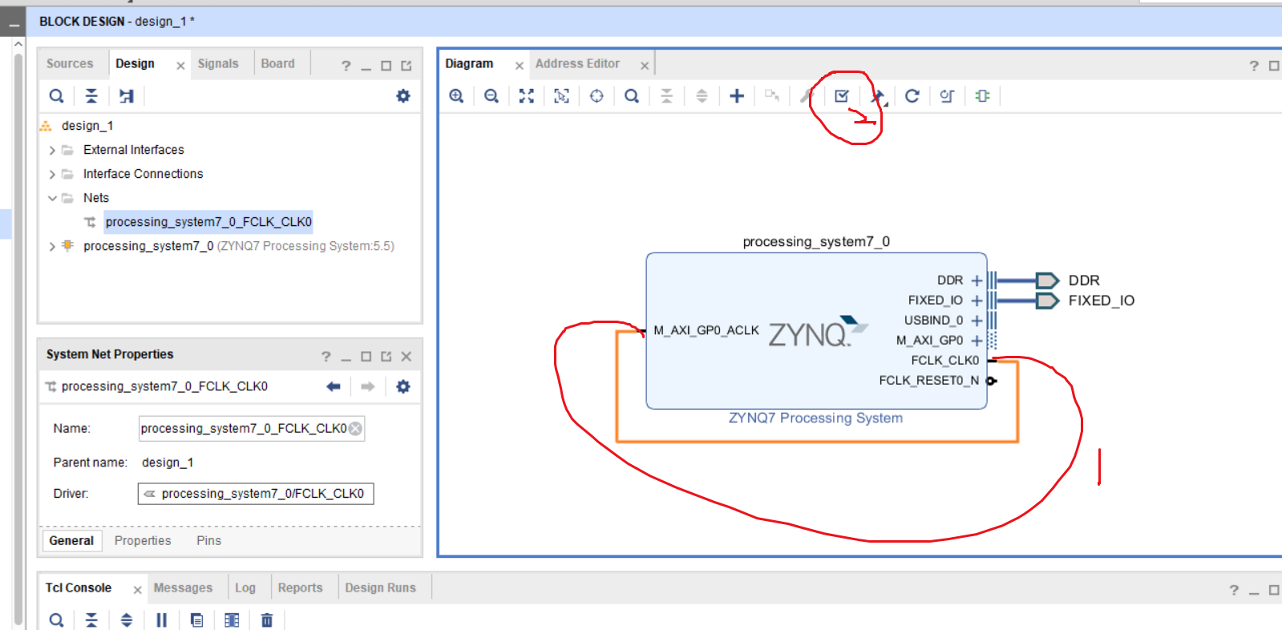Switch to Pins tab in Net Properties
The image size is (1282, 630).
click(208, 541)
